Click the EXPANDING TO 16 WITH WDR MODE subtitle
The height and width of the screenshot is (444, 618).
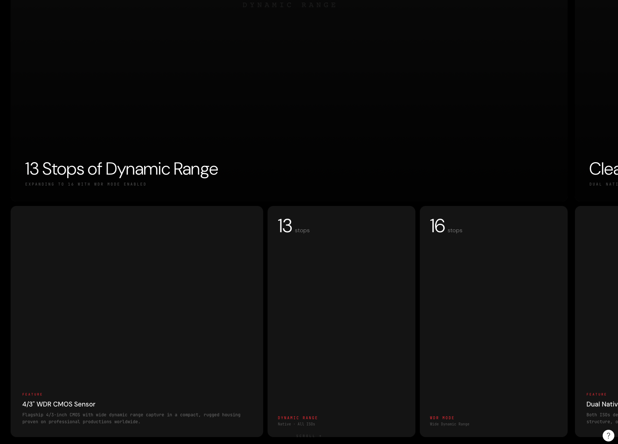(x=86, y=184)
